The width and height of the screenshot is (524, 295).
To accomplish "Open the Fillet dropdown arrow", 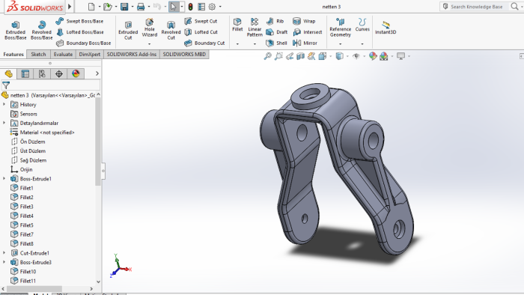I will point(237,43).
